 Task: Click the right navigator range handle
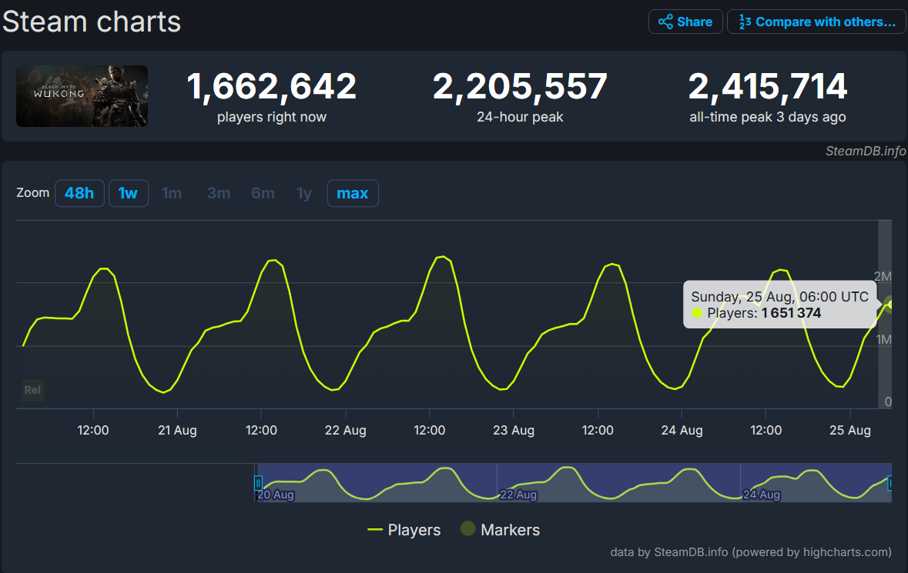coord(890,483)
